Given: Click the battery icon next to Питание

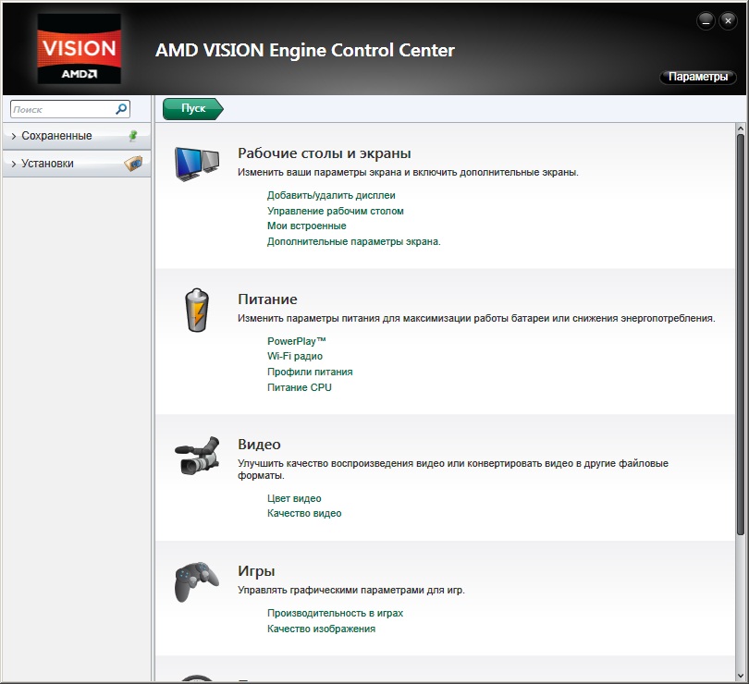Looking at the screenshot, I should pos(197,311).
